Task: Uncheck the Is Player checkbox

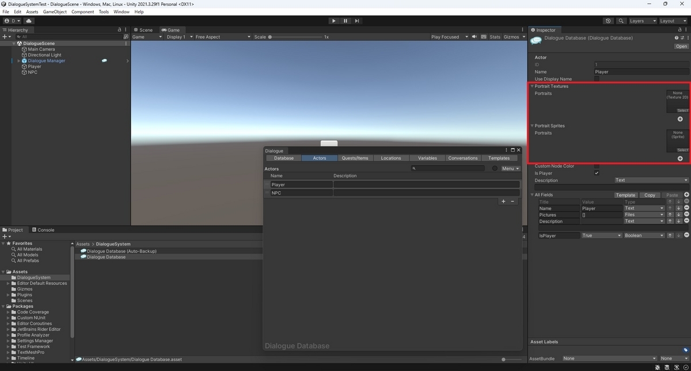Action: tap(597, 173)
